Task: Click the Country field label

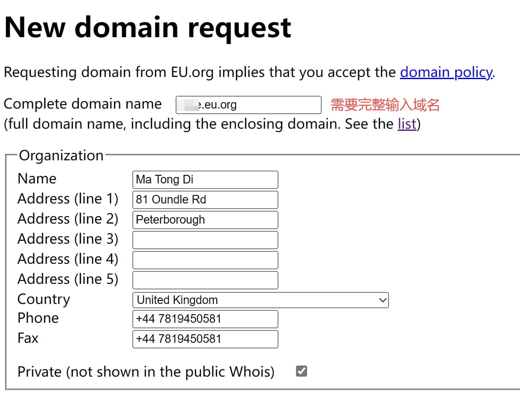Action: (43, 299)
